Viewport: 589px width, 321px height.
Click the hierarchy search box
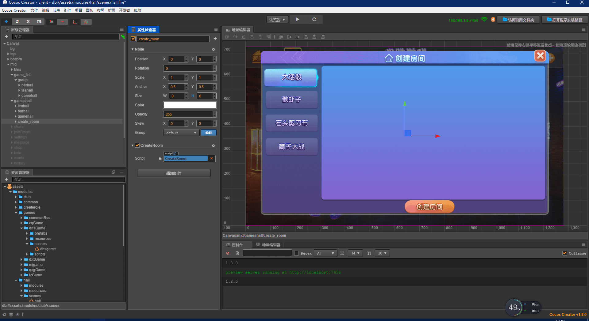[x=66, y=36]
